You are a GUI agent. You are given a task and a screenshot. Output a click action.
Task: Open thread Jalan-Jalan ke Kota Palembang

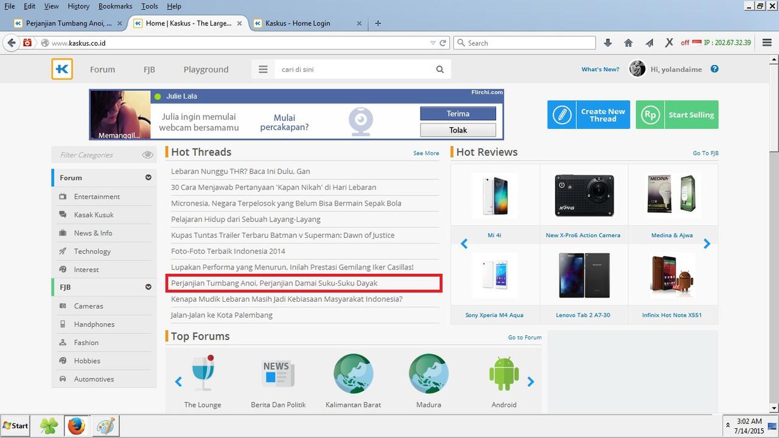222,315
